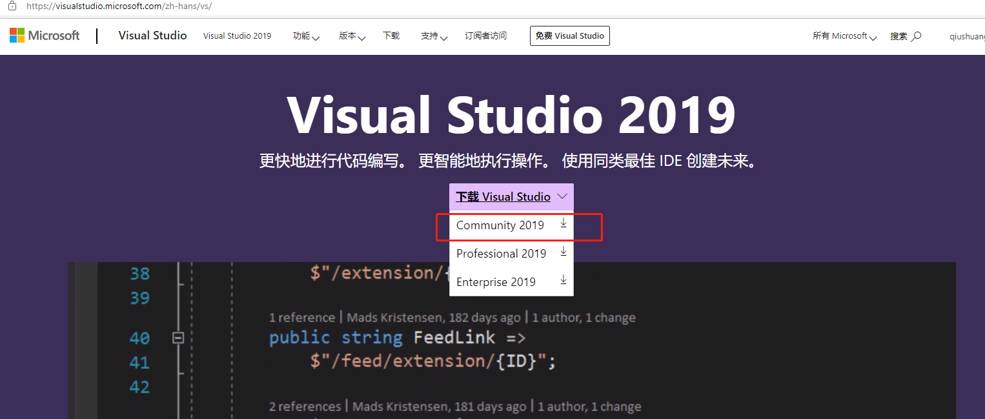Click the Visual Studio brand logo text
The width and height of the screenshot is (985, 419).
[152, 36]
